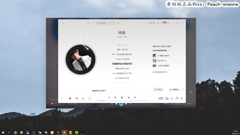Toggle desktop lyrics with the 词 icon

click(135, 97)
